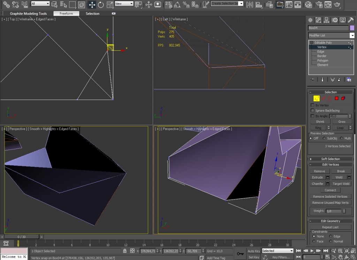This screenshot has height=260, width=357.
Task: Open the Material Editor
Action: click(x=308, y=4)
